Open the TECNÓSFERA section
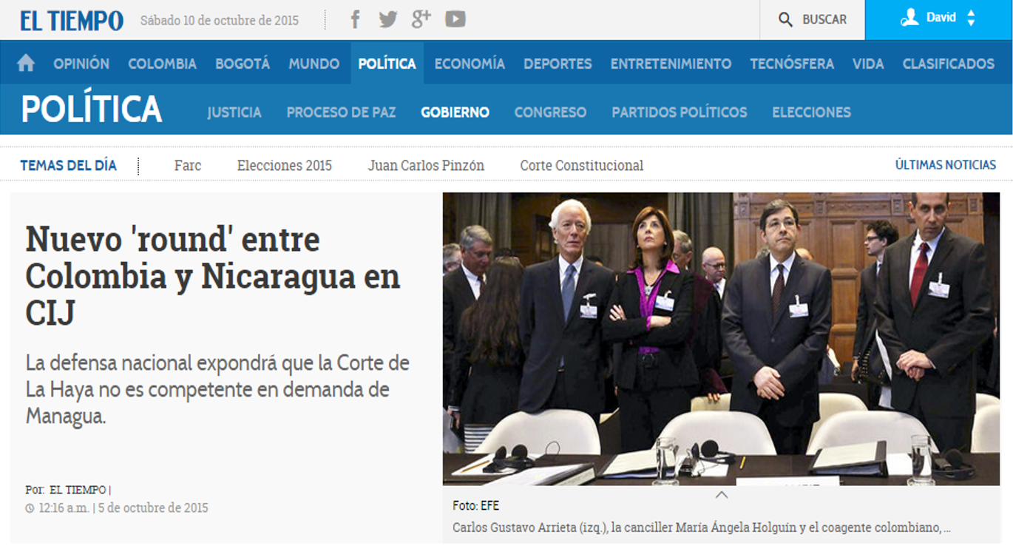This screenshot has height=546, width=1013. click(792, 64)
